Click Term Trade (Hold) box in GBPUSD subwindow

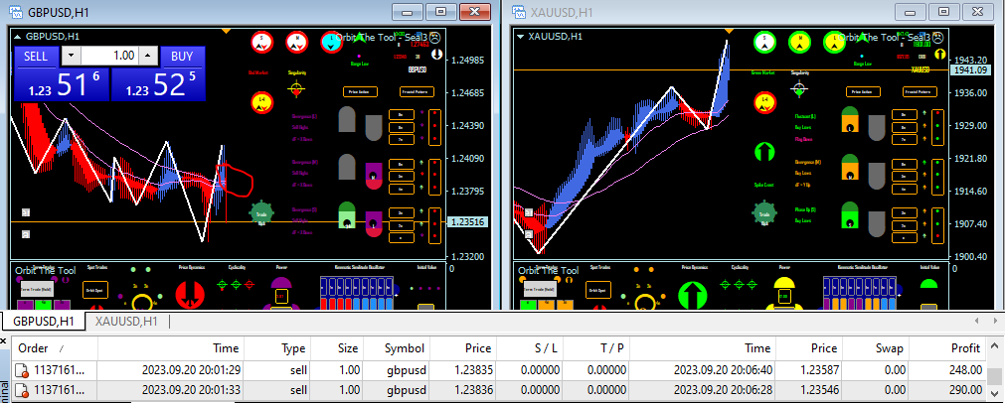[x=37, y=290]
